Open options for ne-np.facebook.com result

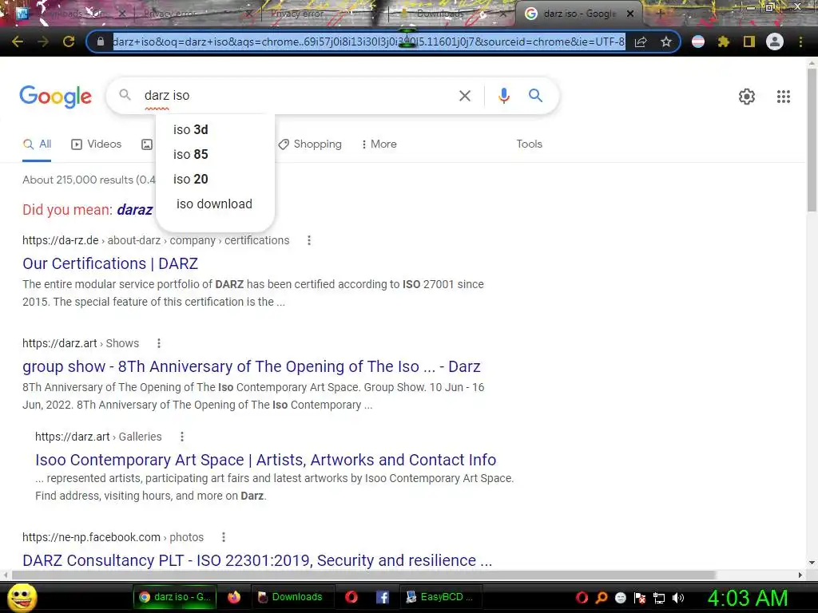[224, 537]
